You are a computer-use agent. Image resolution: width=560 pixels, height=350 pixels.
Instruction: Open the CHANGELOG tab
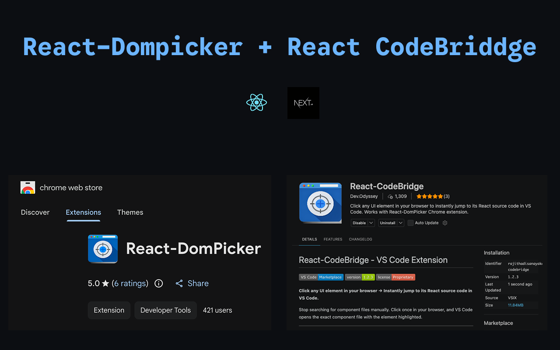360,239
